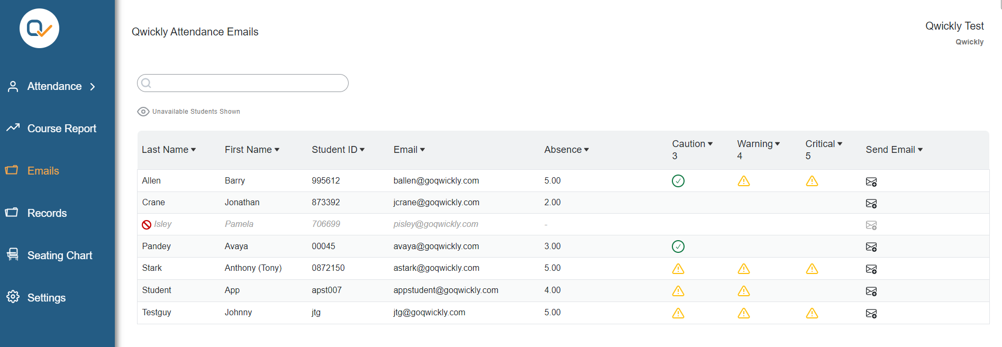
Task: Click the Settings gear icon
Action: point(13,297)
